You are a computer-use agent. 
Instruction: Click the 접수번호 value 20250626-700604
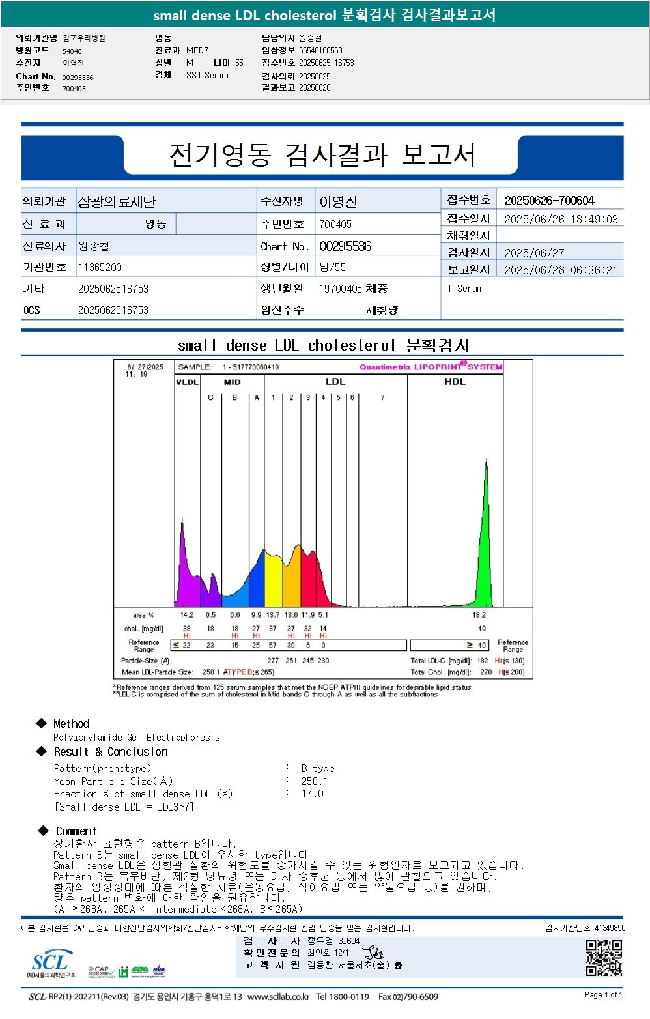[550, 201]
